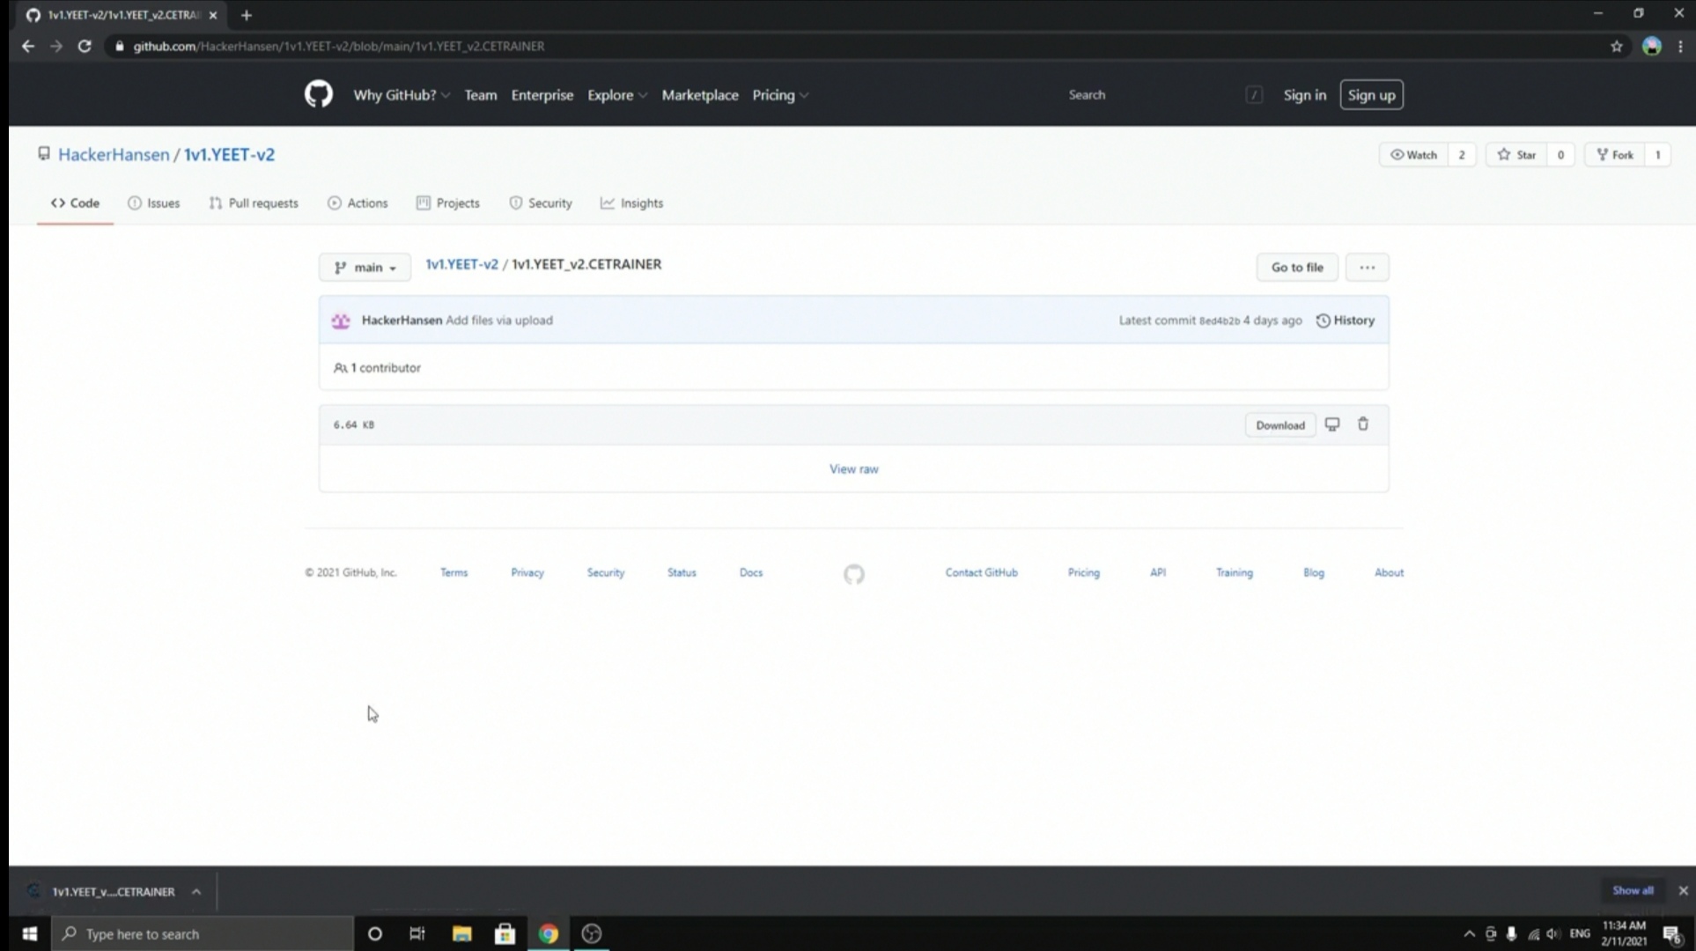Click the trash delete file icon
The height and width of the screenshot is (951, 1696).
click(x=1363, y=424)
